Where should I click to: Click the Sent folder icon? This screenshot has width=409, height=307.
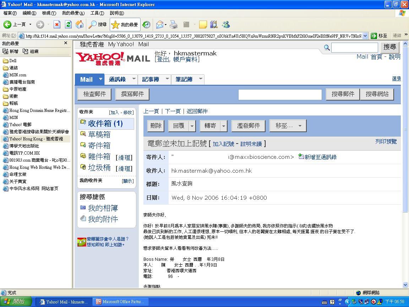83,144
